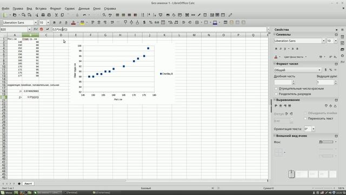Click the Undo arrow icon
The image size is (346, 195).
tap(84, 15)
